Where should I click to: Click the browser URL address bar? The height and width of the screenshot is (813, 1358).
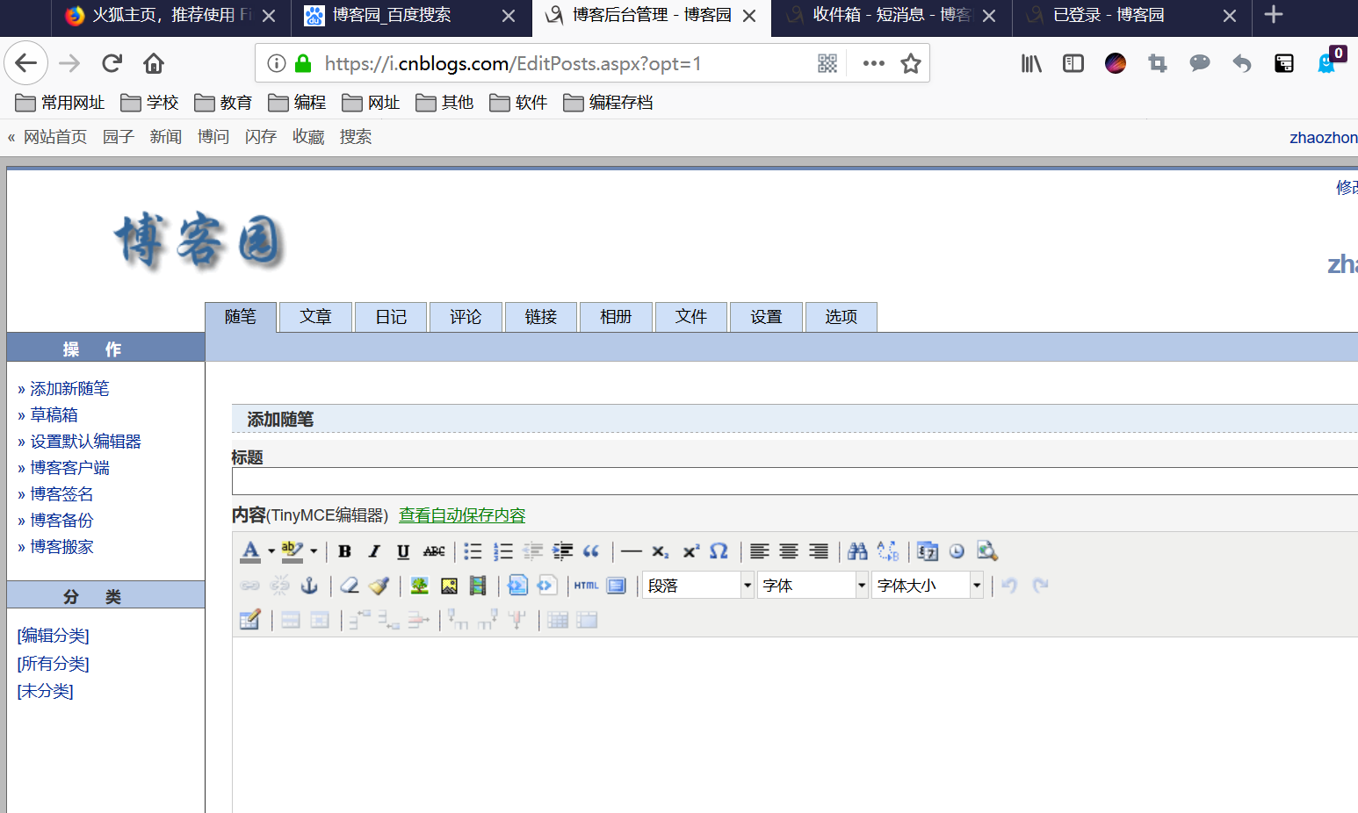[562, 63]
